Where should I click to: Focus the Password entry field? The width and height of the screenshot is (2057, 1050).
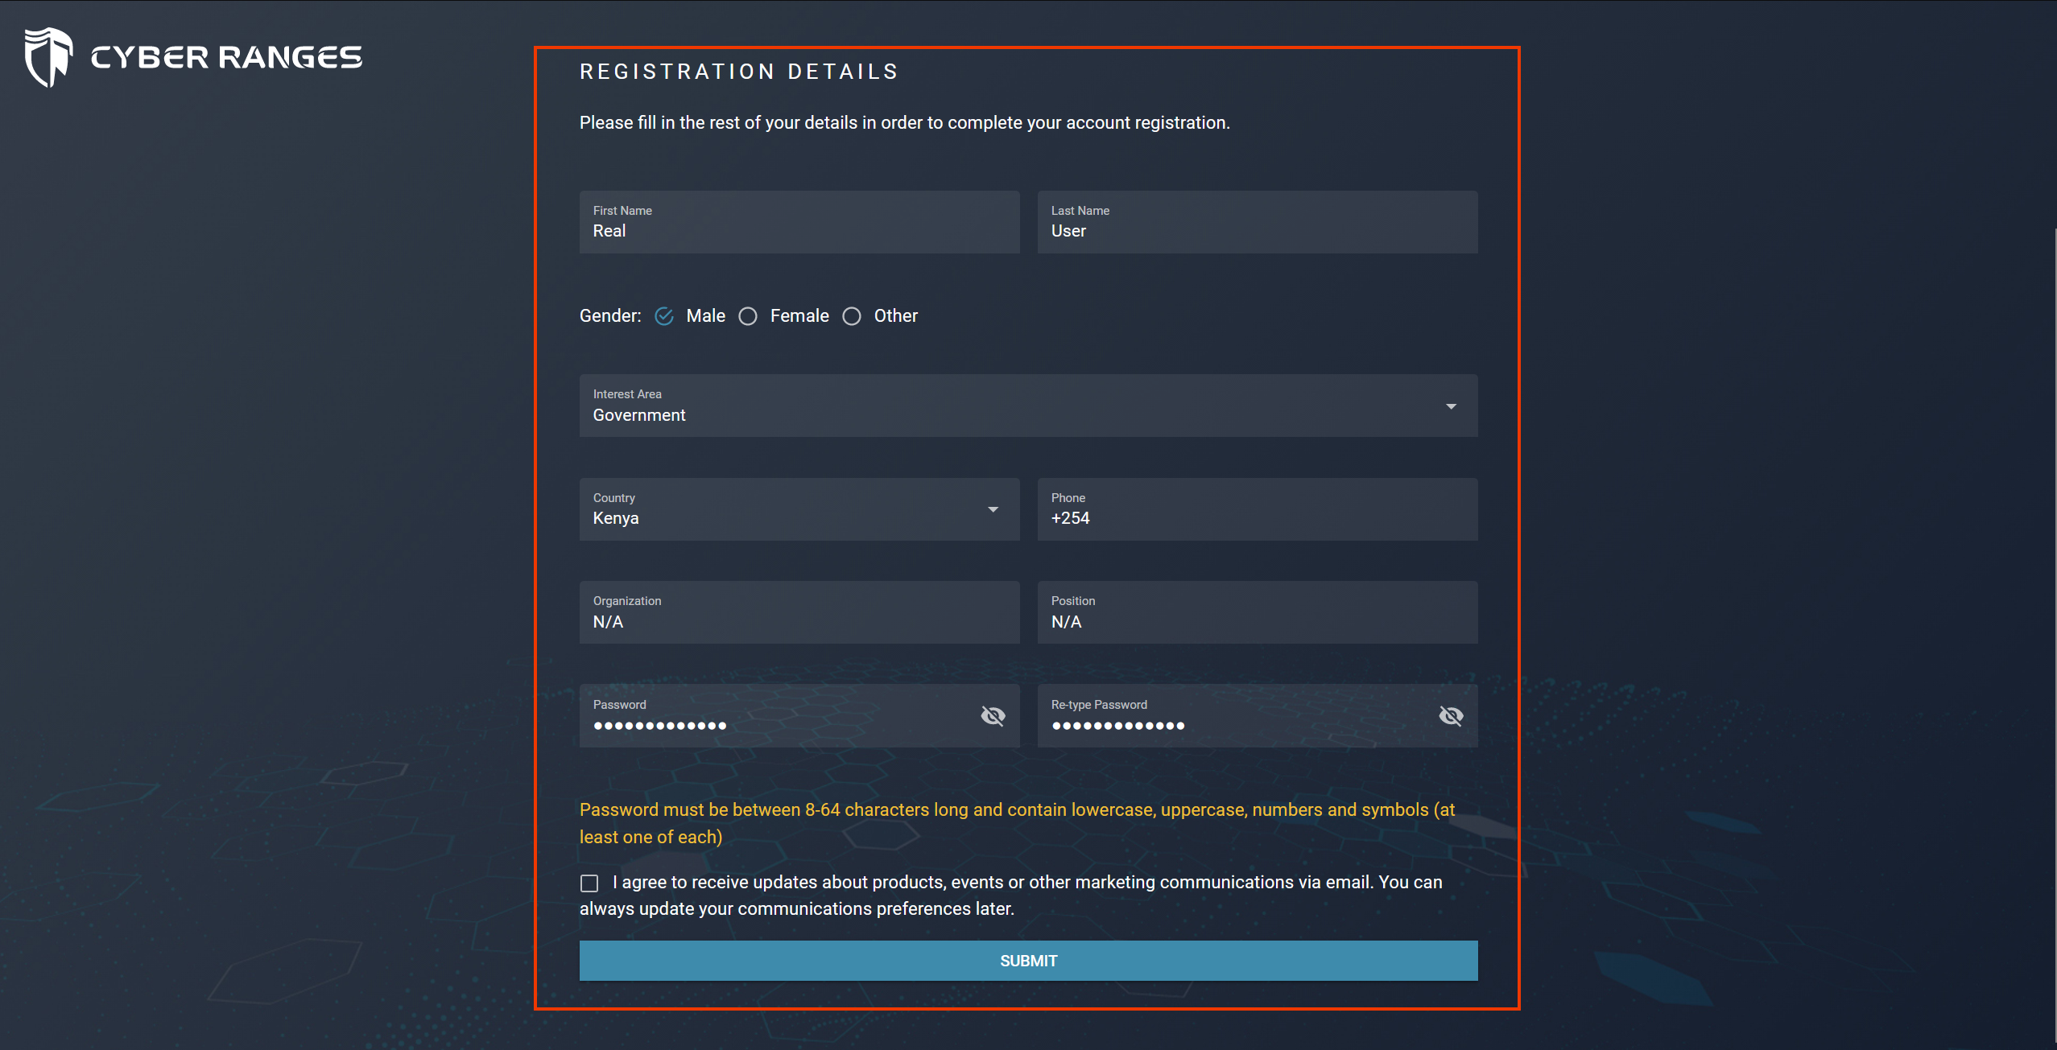tap(765, 724)
